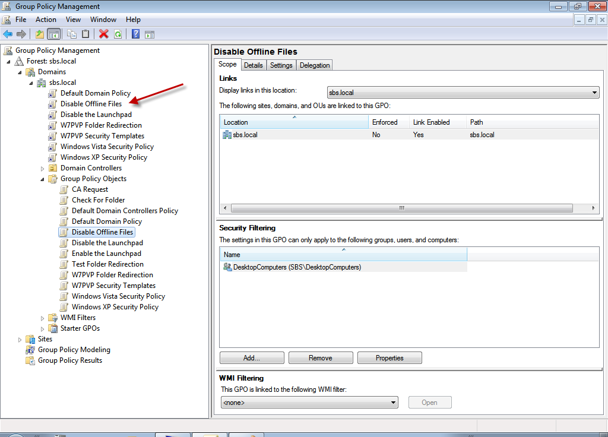Image resolution: width=608 pixels, height=437 pixels.
Task: Click the Add... button
Action: (x=252, y=358)
